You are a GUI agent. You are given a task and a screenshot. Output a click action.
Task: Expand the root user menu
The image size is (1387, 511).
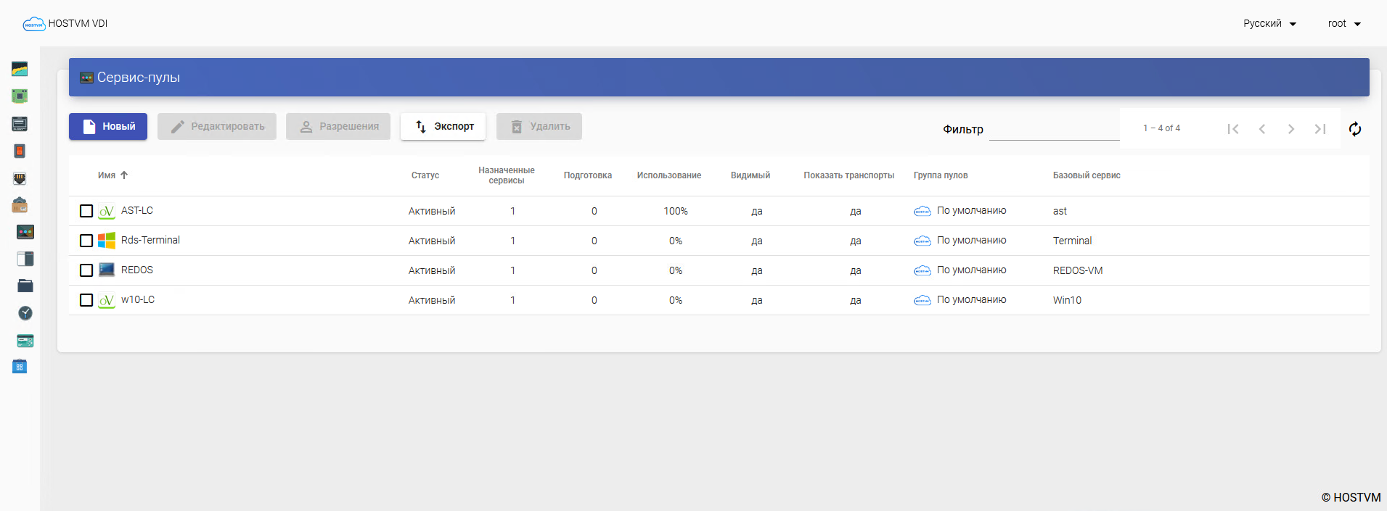(x=1344, y=23)
